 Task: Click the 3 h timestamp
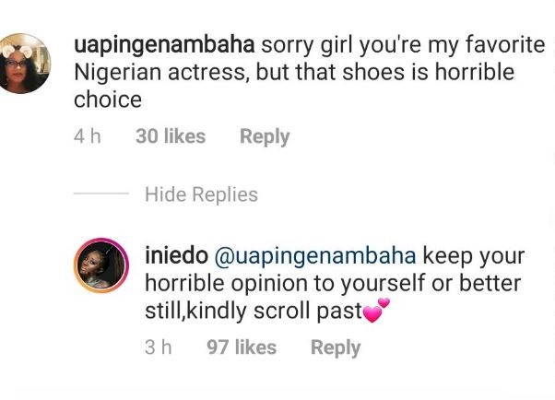click(158, 347)
